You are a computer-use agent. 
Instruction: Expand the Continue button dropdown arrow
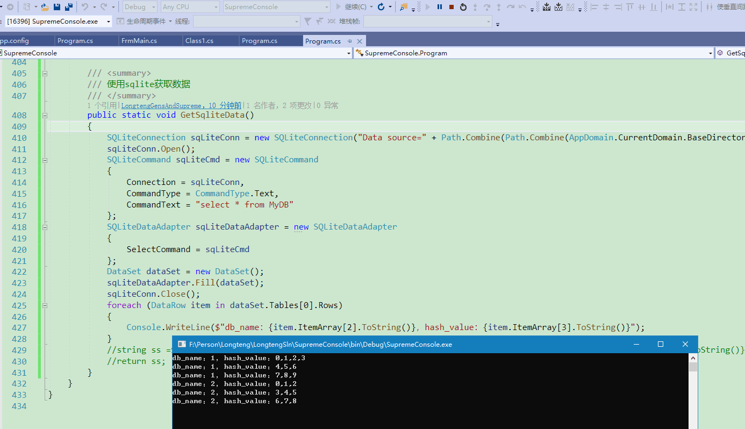(371, 7)
